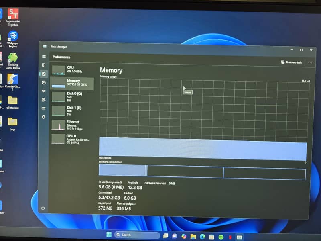
Task: Close the Task Manager window
Action: 311,50
